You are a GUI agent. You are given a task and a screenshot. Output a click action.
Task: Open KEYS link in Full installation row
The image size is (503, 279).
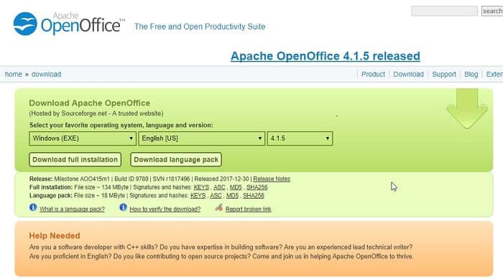pyautogui.click(x=201, y=187)
